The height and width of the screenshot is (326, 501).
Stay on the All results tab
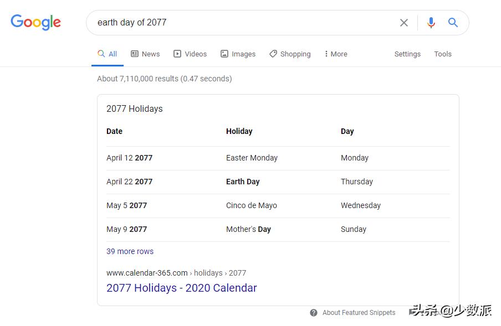[x=107, y=54]
